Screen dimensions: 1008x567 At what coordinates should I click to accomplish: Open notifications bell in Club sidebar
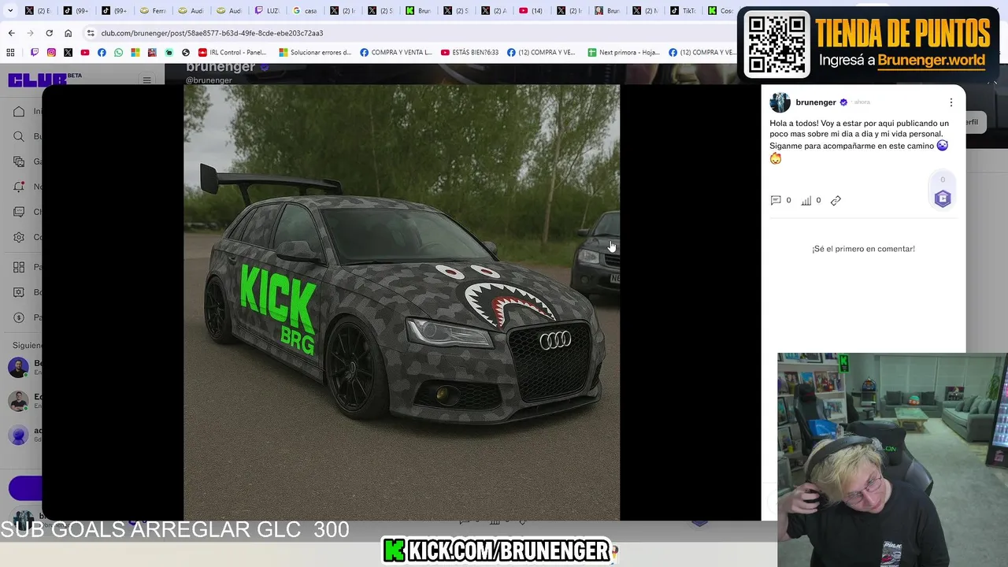coord(19,187)
